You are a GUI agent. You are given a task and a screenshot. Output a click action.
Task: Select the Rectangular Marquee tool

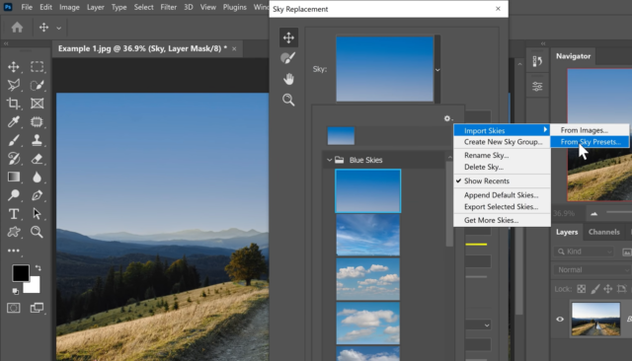37,67
